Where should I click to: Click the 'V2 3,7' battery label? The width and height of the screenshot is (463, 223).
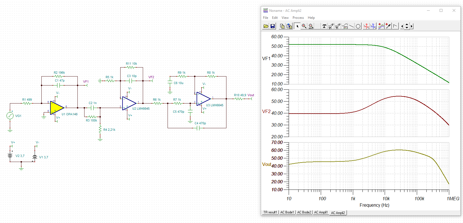tap(20, 156)
